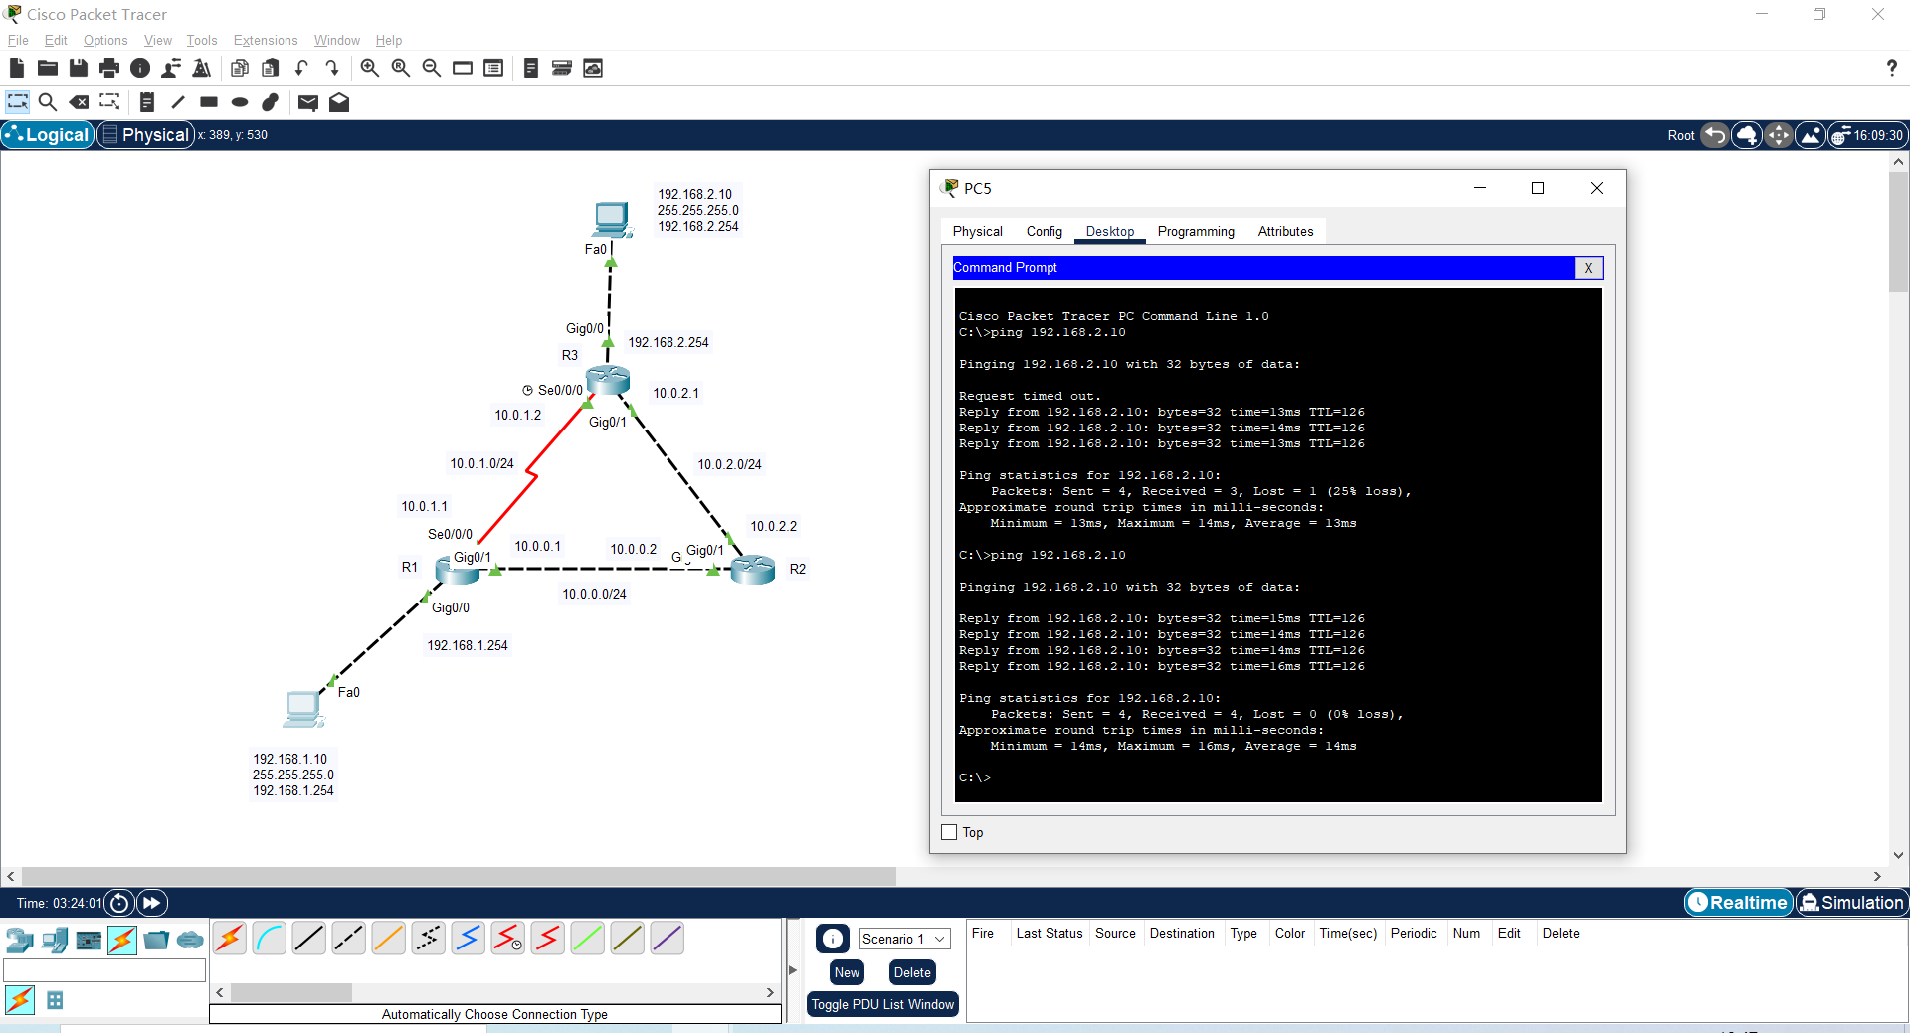Toggle the Top checkbox in PC5 window
The width and height of the screenshot is (1910, 1033).
(949, 832)
